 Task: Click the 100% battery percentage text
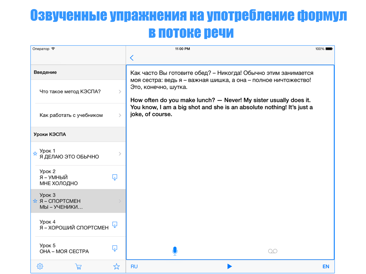click(x=320, y=49)
